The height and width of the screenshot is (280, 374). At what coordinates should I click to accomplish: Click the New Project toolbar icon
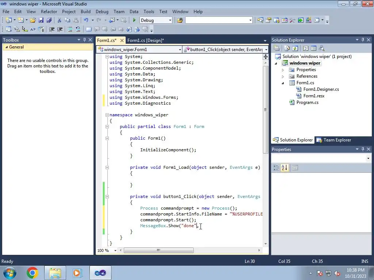click(9, 20)
